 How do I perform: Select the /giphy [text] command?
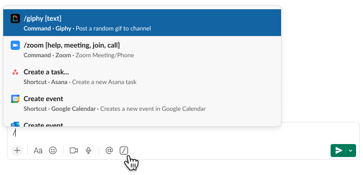coord(142,23)
